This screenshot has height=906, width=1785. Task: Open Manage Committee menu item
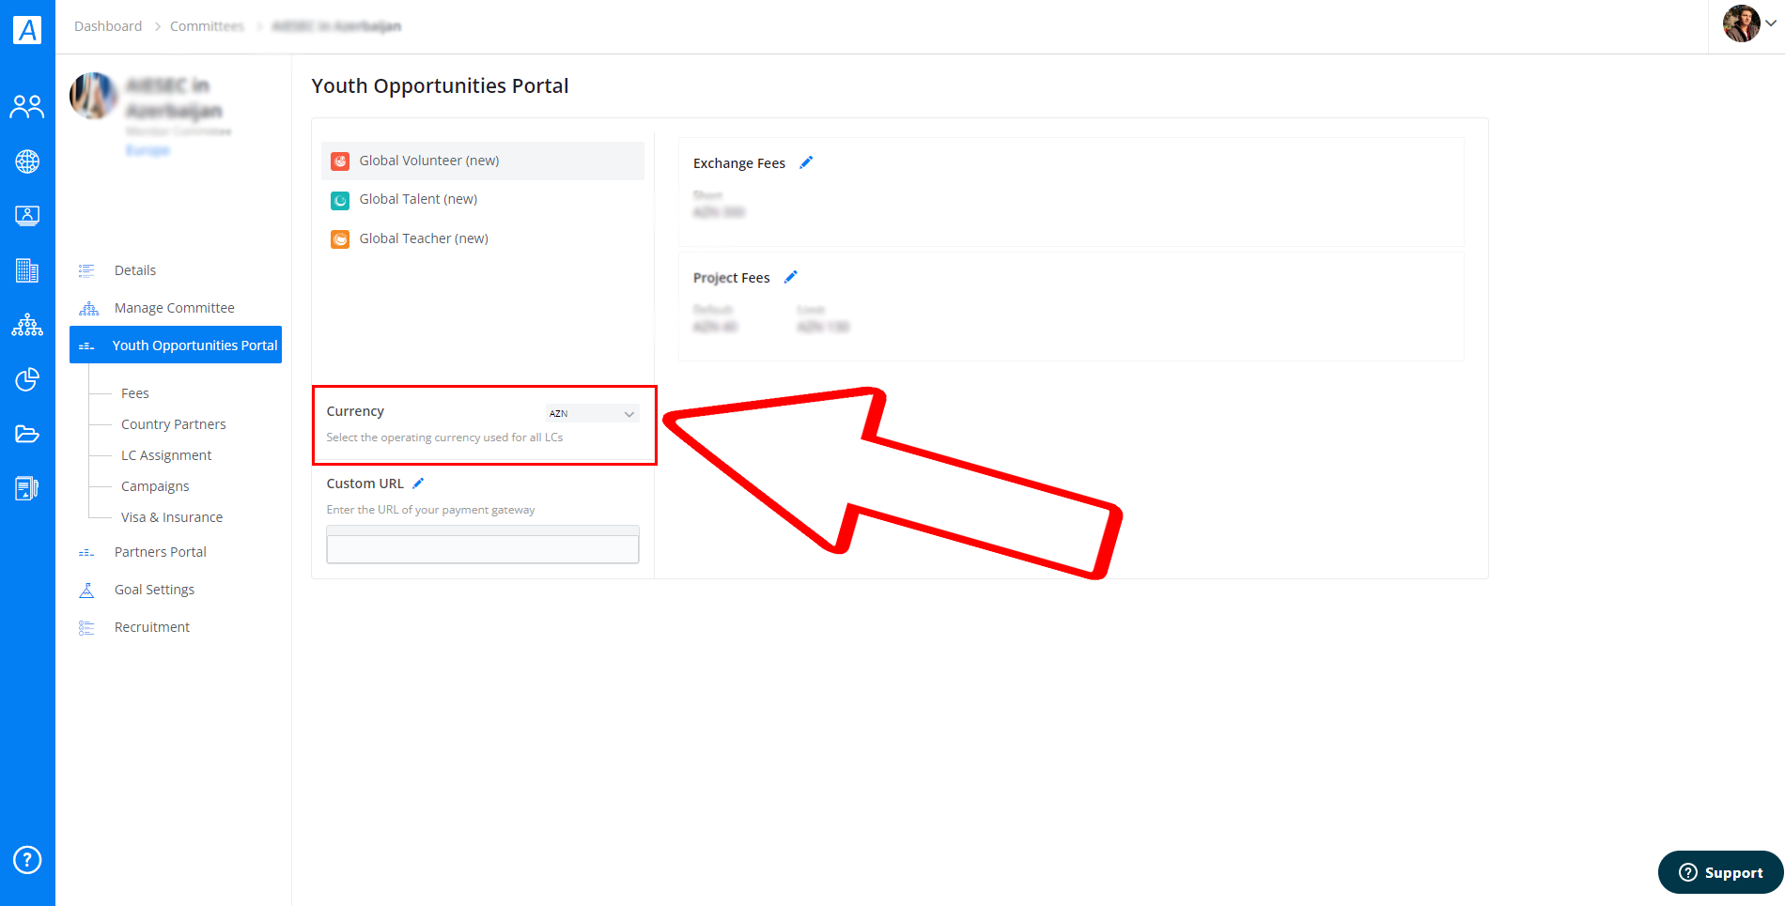point(176,308)
